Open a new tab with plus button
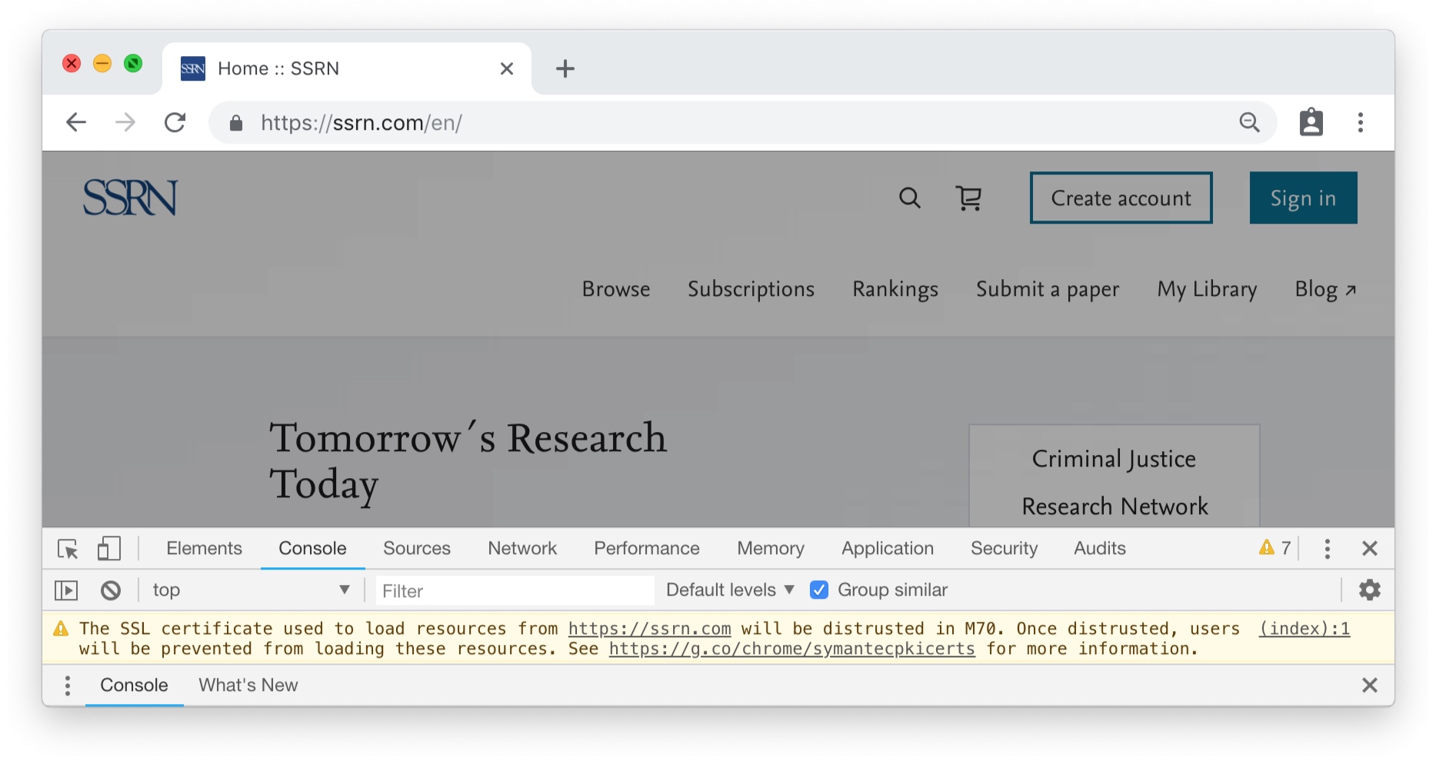Screen dimensions: 1436x761 [565, 68]
